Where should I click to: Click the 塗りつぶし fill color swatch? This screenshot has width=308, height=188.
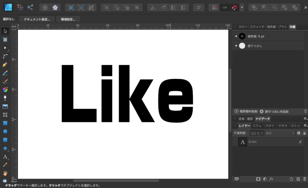[242, 46]
